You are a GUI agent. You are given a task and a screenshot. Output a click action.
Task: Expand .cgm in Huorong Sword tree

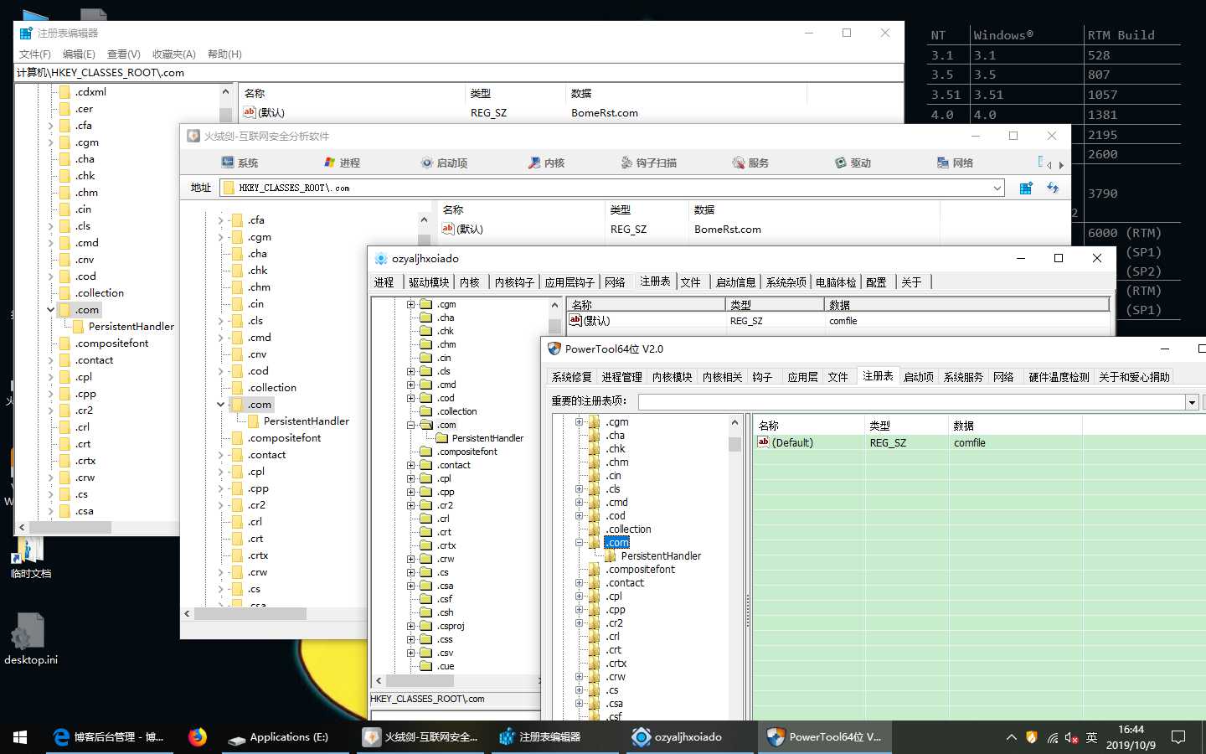[221, 237]
